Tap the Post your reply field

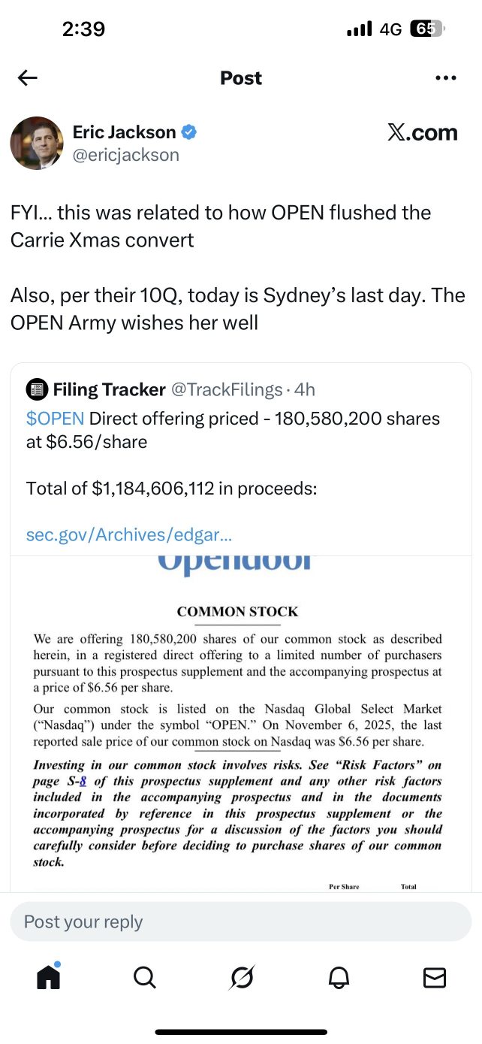[x=240, y=921]
